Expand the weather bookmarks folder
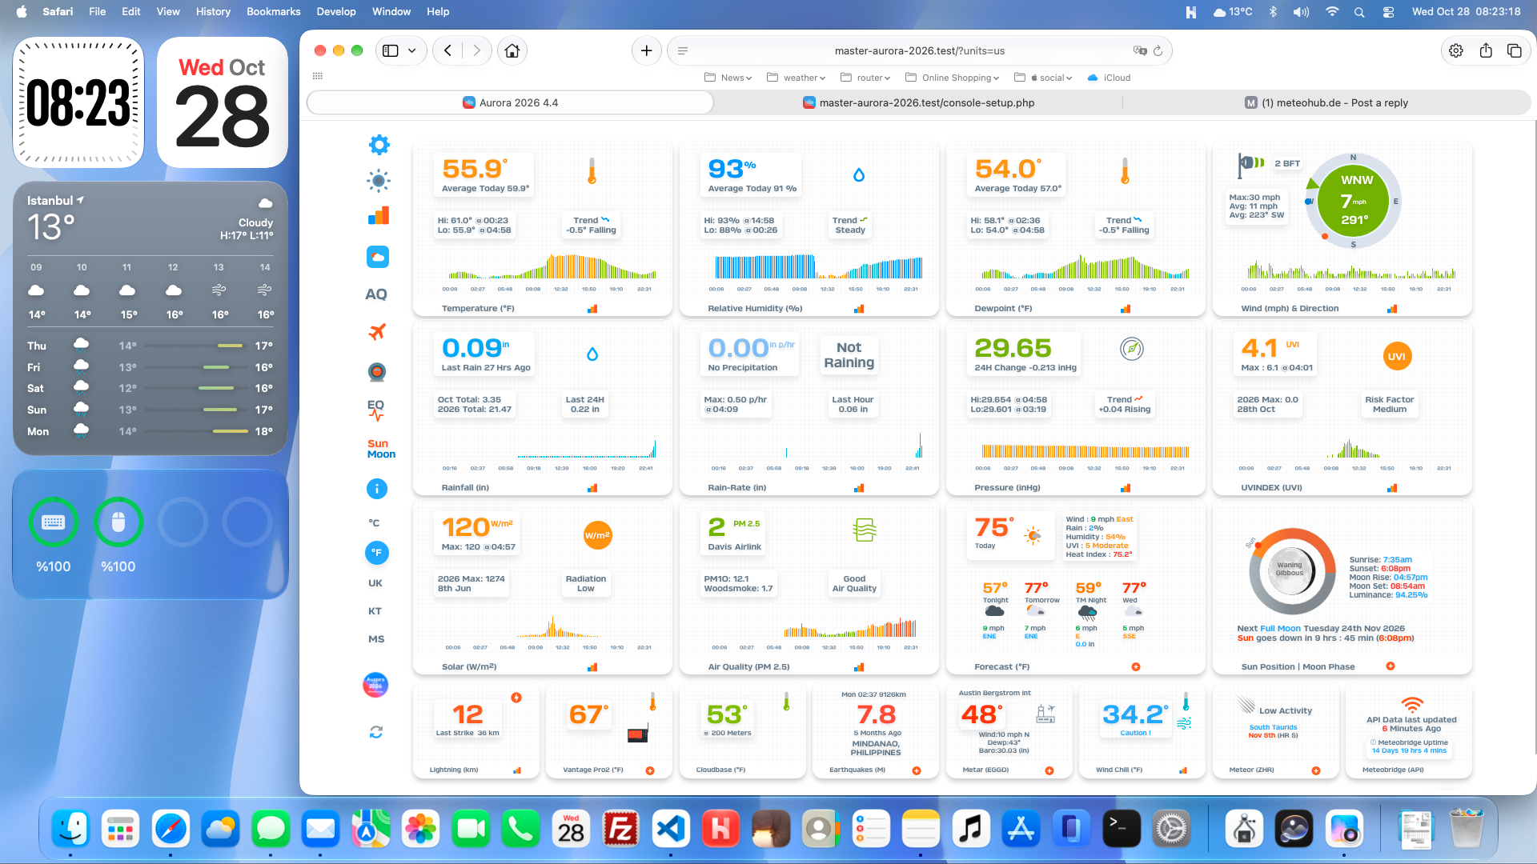Image resolution: width=1537 pixels, height=864 pixels. point(796,78)
